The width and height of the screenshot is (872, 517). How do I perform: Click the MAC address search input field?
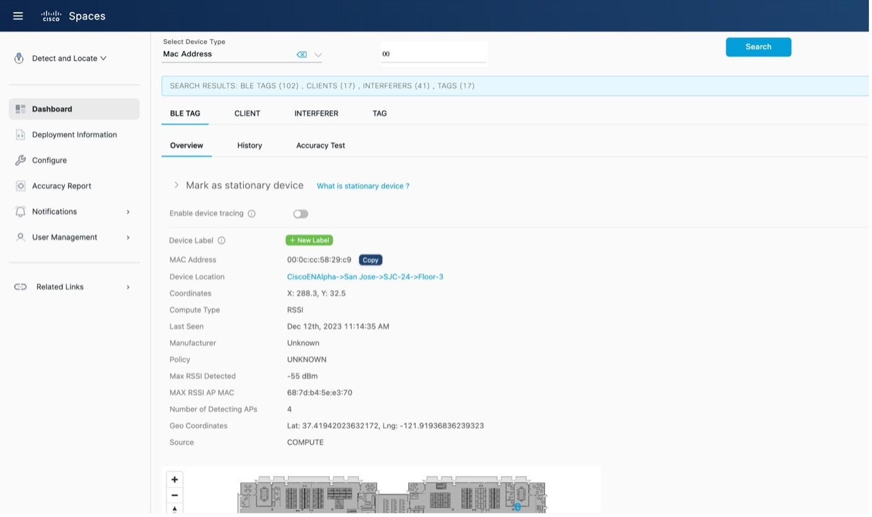435,54
